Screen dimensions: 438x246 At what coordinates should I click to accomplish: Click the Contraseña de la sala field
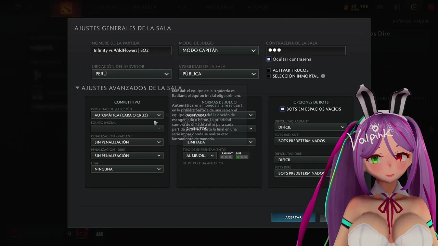(306, 51)
